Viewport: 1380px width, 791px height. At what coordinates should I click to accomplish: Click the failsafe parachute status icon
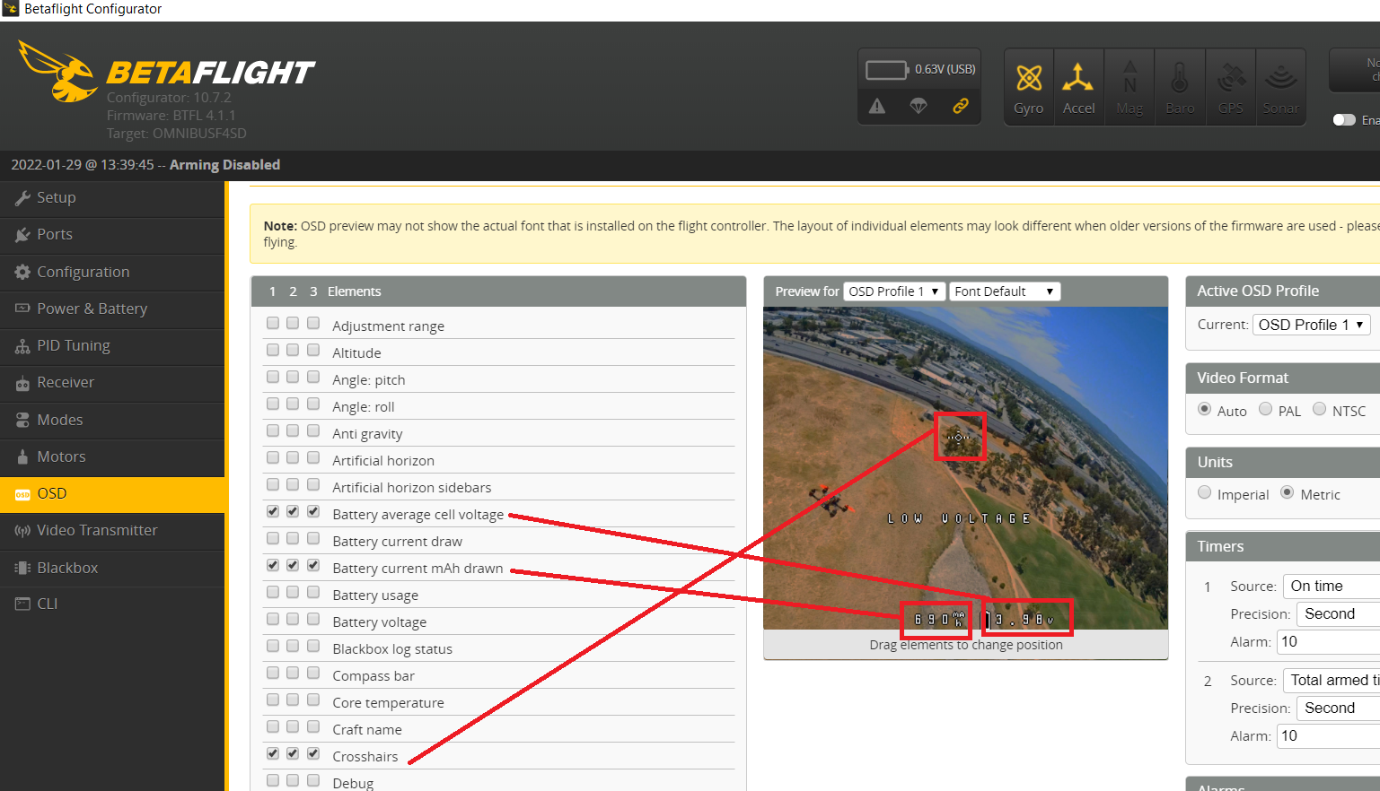[919, 106]
